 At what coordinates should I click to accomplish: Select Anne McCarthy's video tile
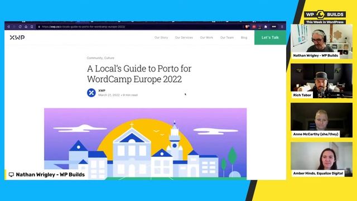click(x=321, y=120)
